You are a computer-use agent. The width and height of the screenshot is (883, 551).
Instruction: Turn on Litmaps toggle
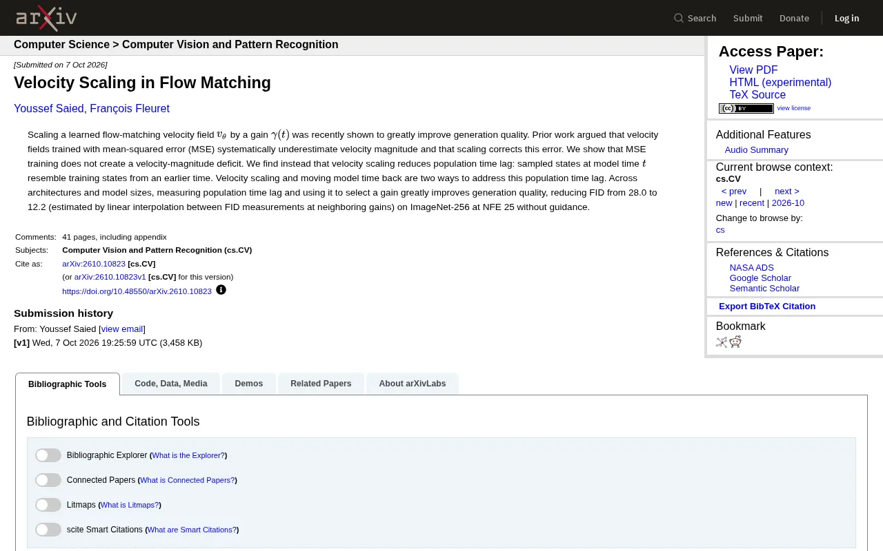pyautogui.click(x=48, y=505)
